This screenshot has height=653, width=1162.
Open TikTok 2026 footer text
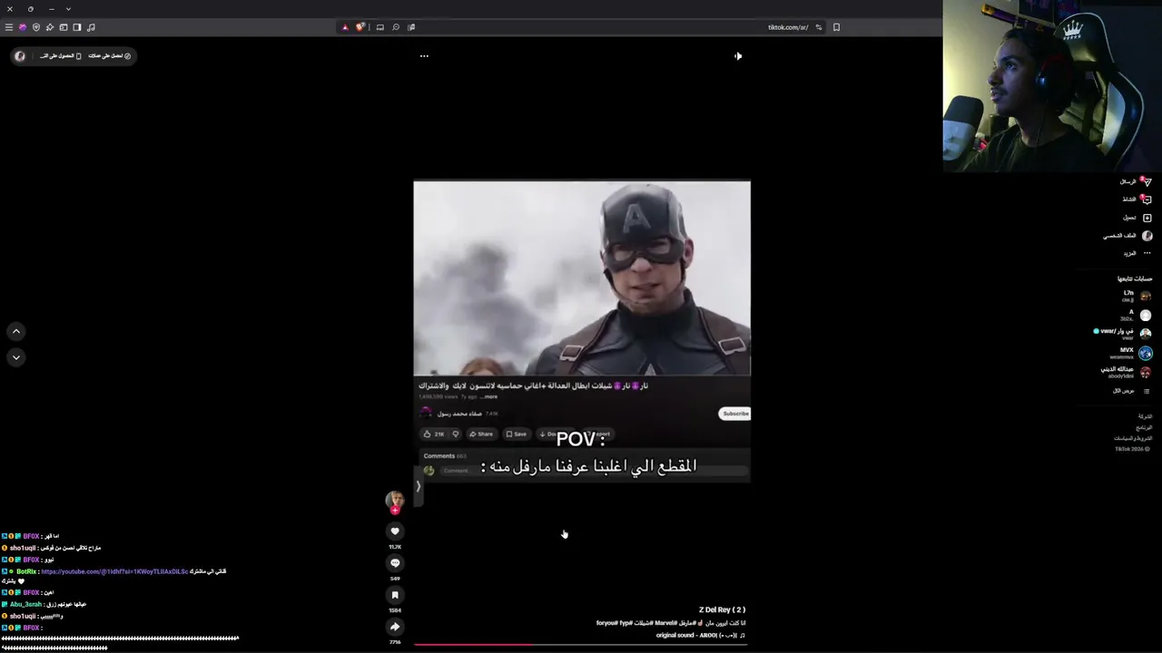(x=1132, y=449)
